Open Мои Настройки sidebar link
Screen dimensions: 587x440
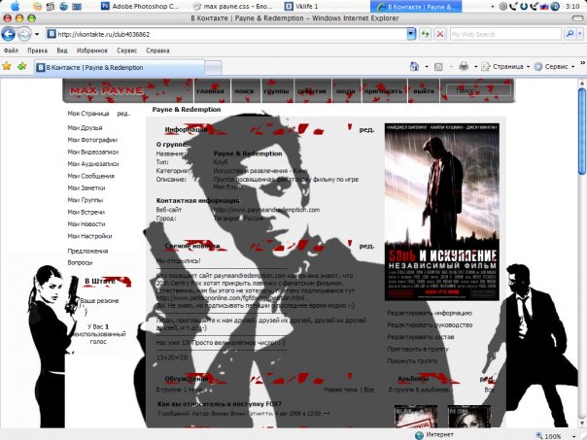click(x=89, y=236)
